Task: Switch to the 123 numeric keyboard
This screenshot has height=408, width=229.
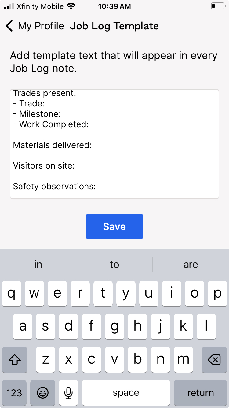Action: pos(14,393)
